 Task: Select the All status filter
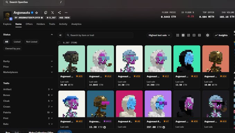click(7, 42)
